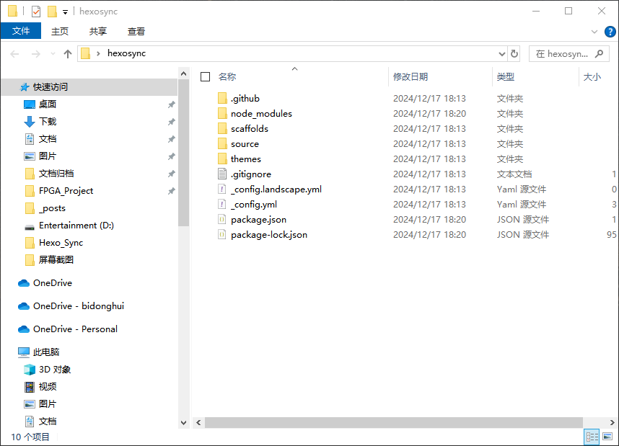Viewport: 619px width, 446px height.
Task: Switch to large icons view layout
Action: [x=608, y=437]
